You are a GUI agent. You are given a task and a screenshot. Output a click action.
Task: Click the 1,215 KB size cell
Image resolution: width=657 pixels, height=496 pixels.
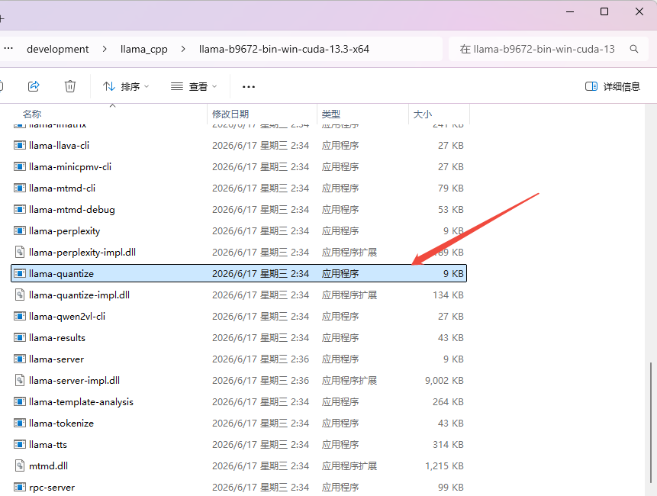(x=444, y=465)
